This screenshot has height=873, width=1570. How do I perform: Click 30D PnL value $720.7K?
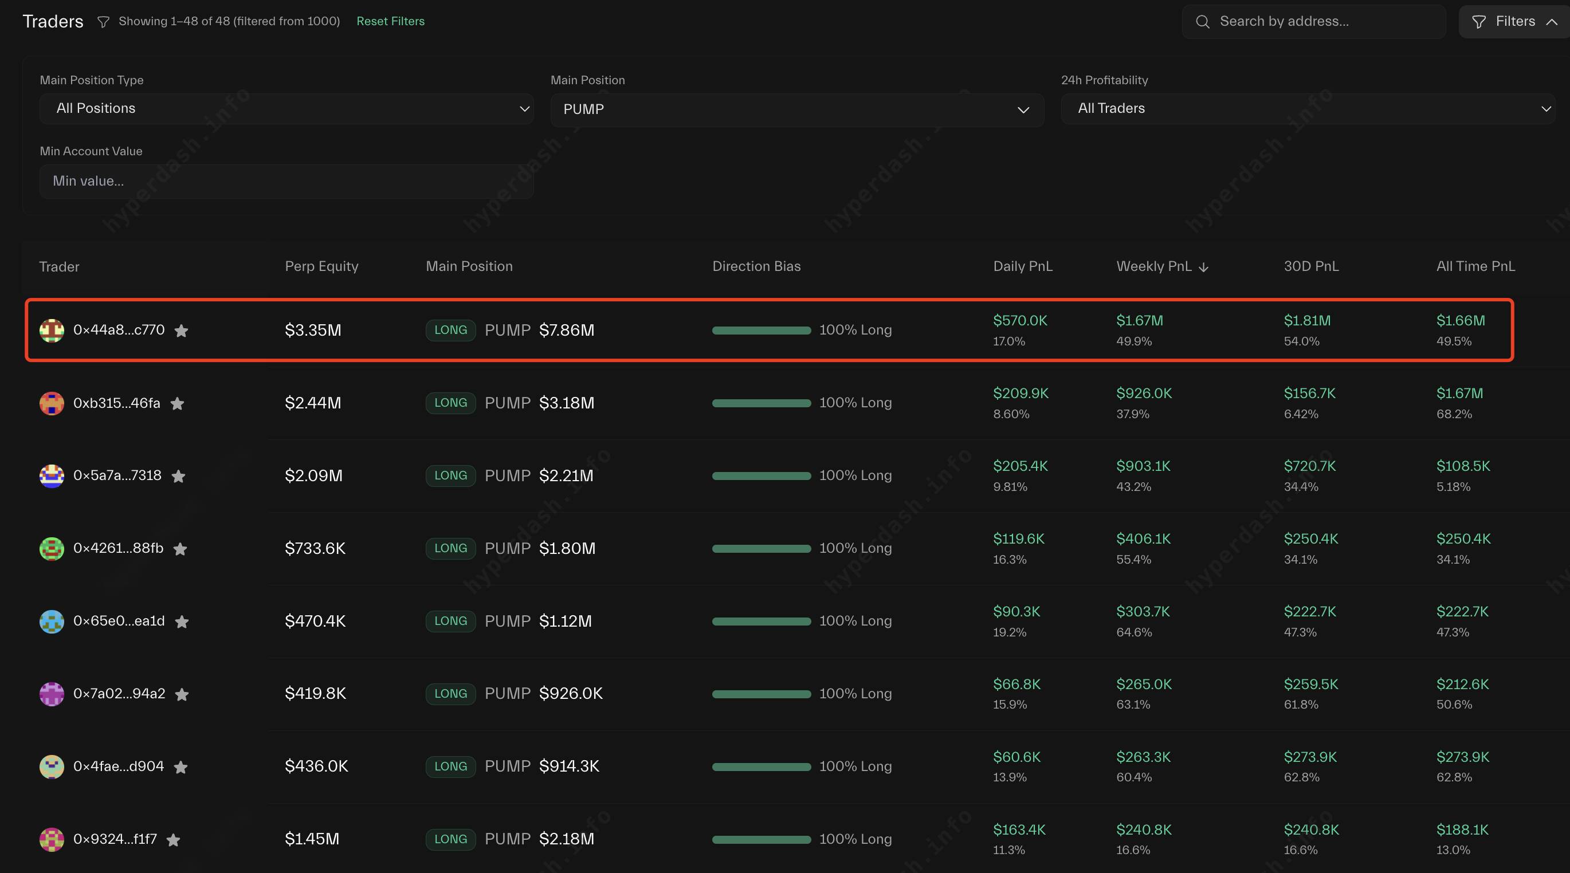tap(1309, 466)
